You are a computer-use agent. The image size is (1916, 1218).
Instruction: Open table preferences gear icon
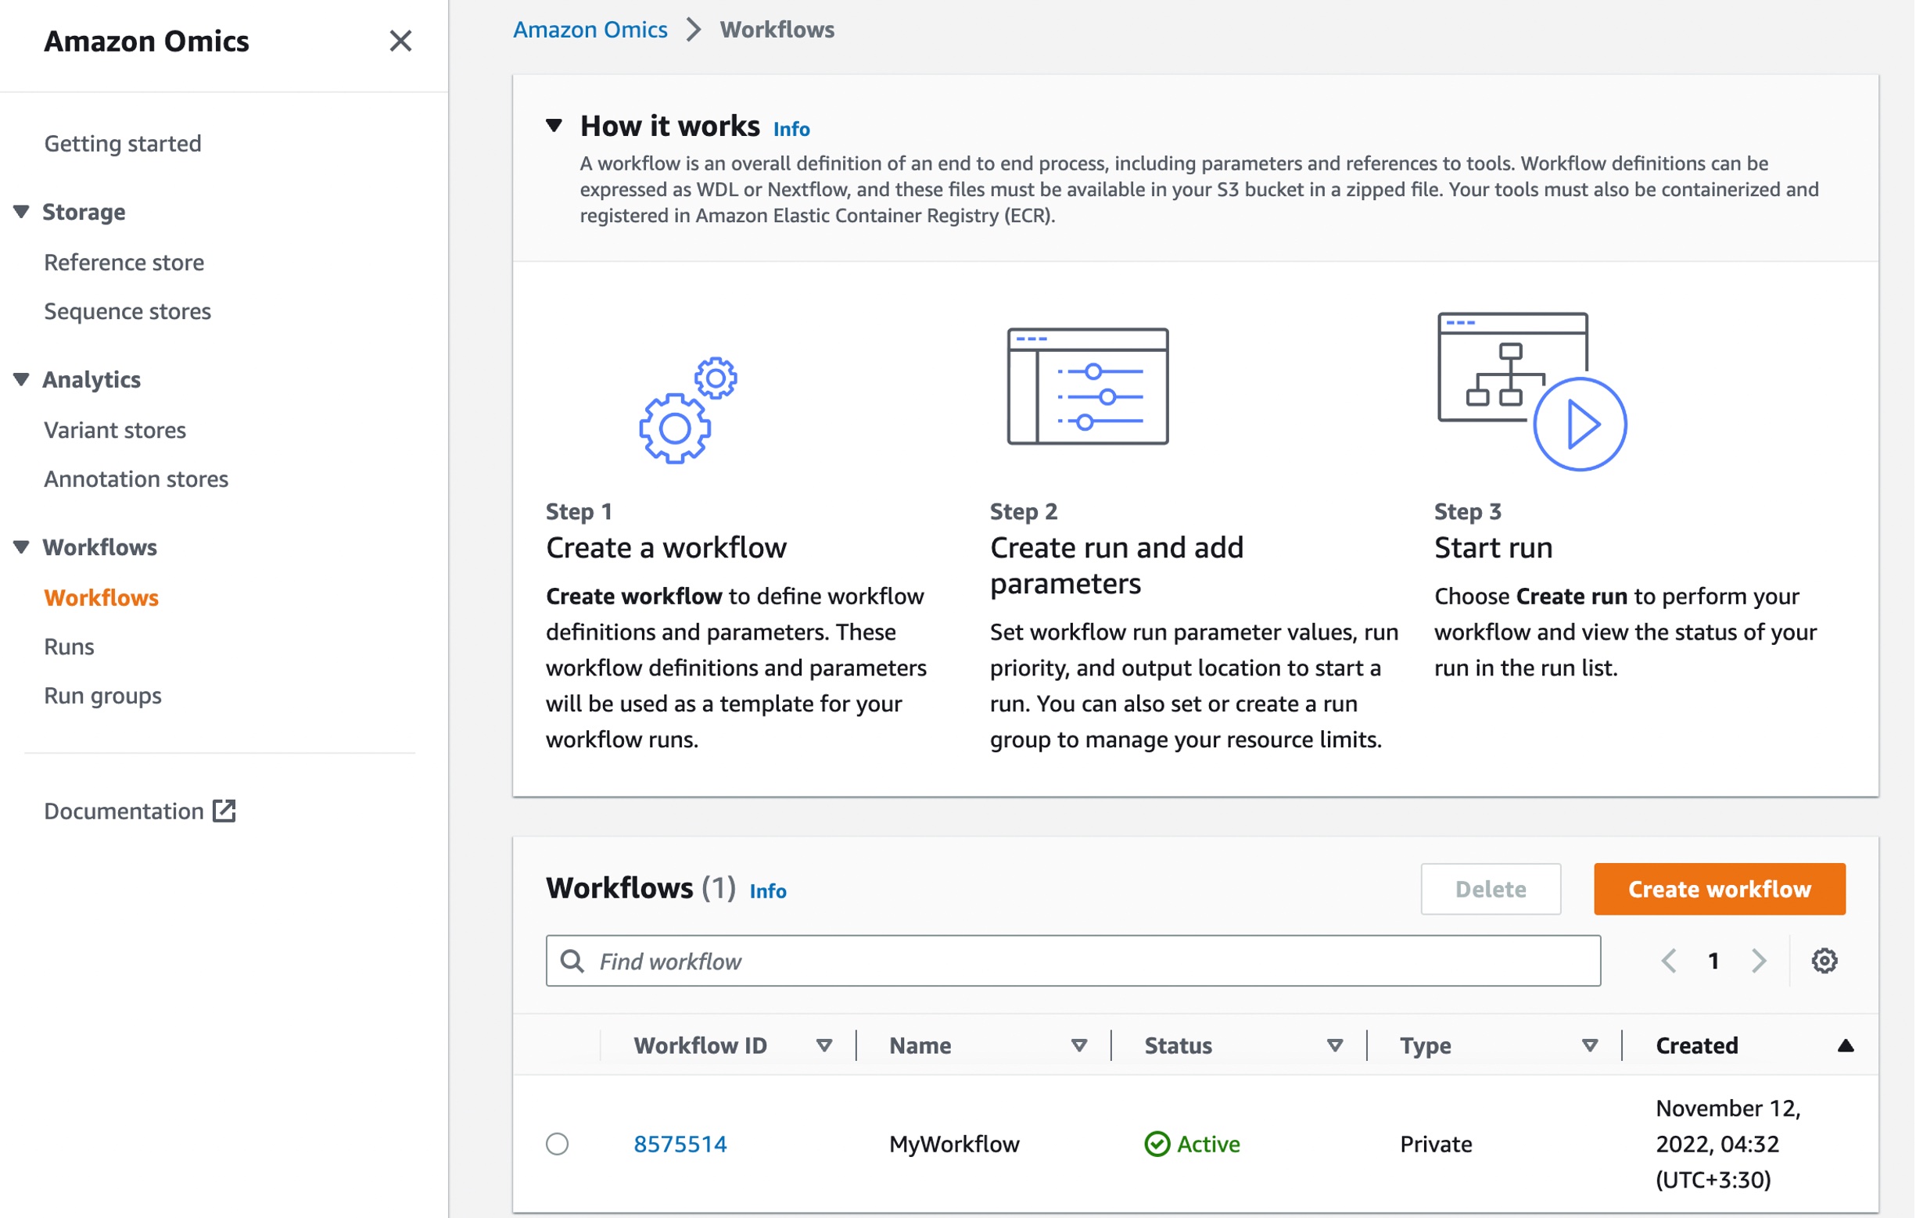(x=1824, y=960)
